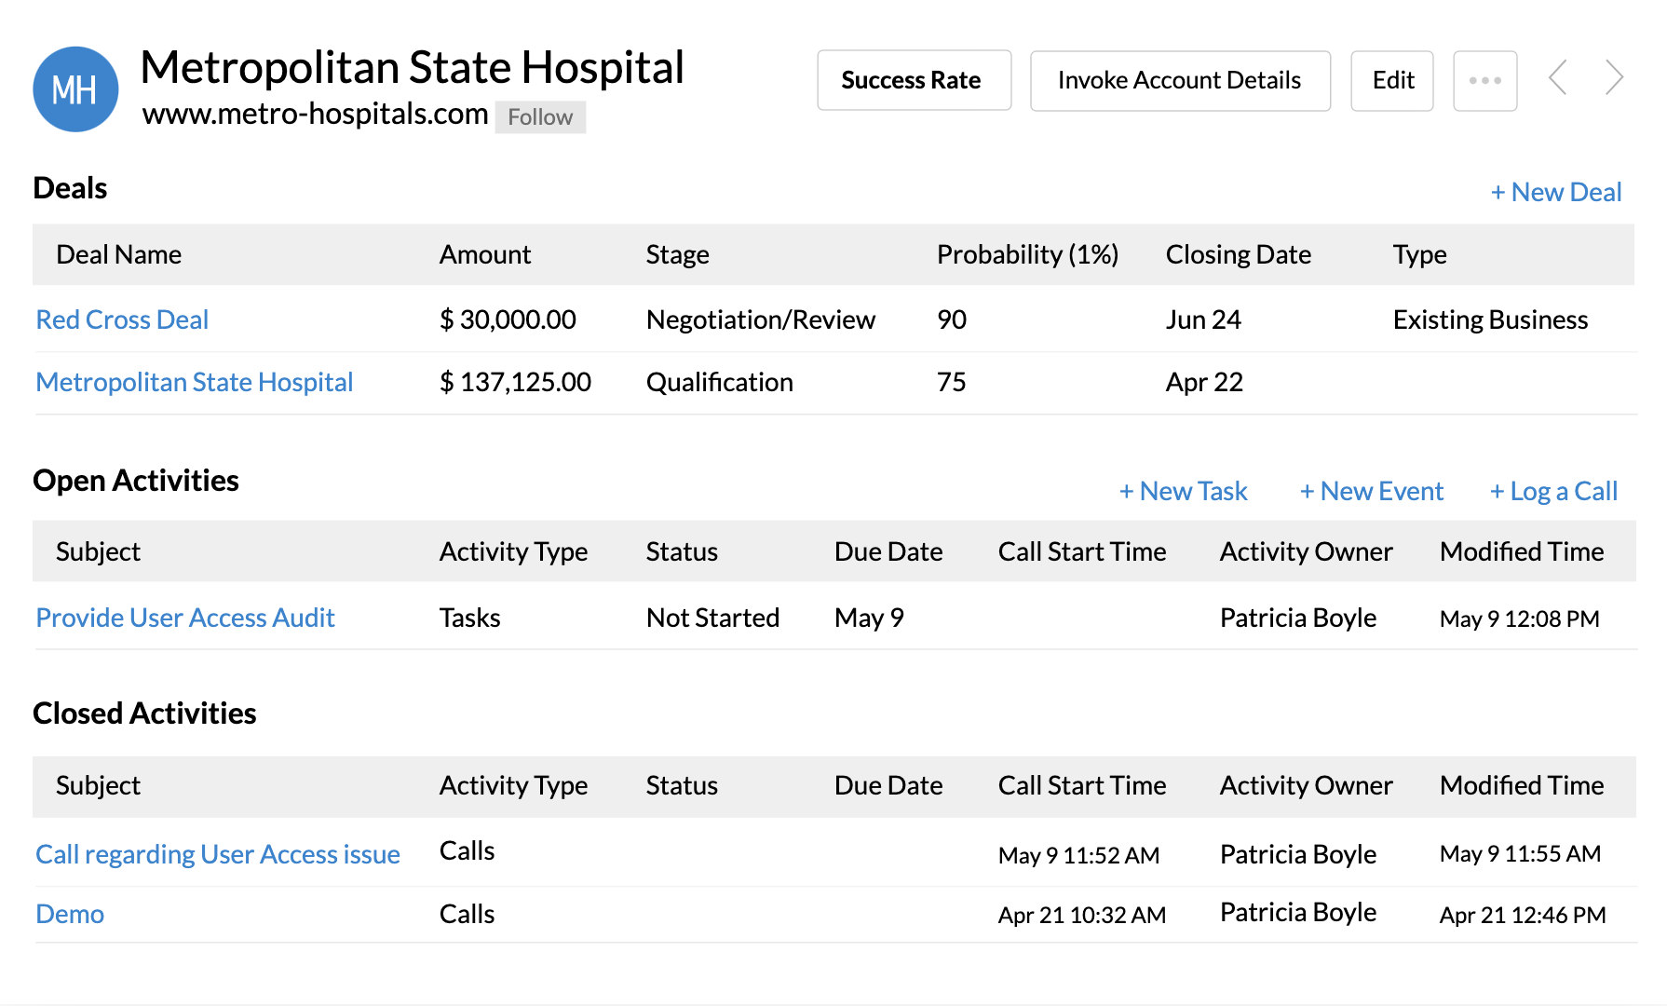The image size is (1667, 1006).
Task: Sort open activities by Due Date header
Action: point(888,551)
